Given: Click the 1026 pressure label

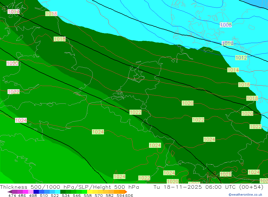Looking at the screenshot, I should click(x=226, y=174).
